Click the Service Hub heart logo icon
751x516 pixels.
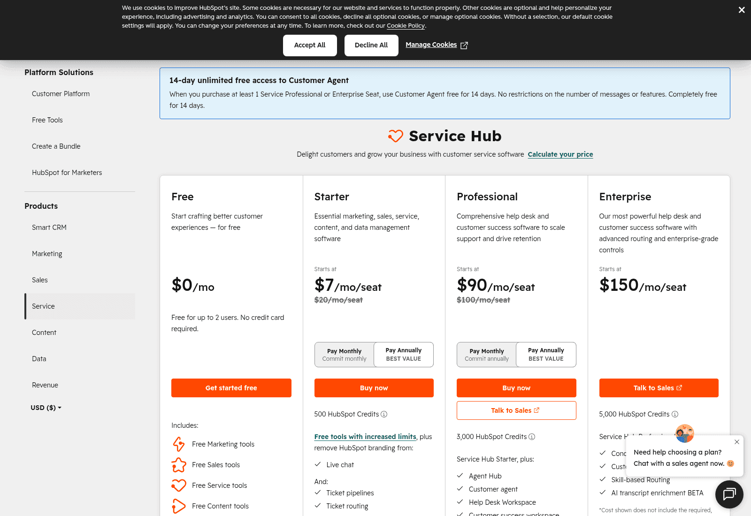[396, 136]
